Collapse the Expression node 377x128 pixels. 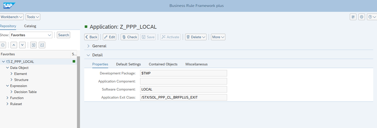coord(8,86)
